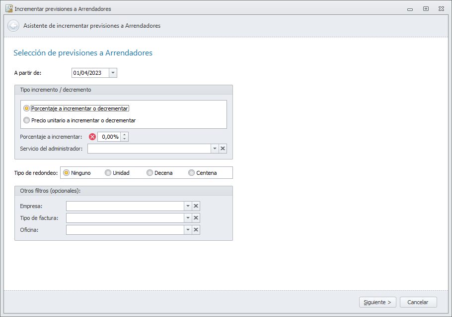Click the Servicio del administrador text field
The image size is (452, 317).
pos(150,149)
